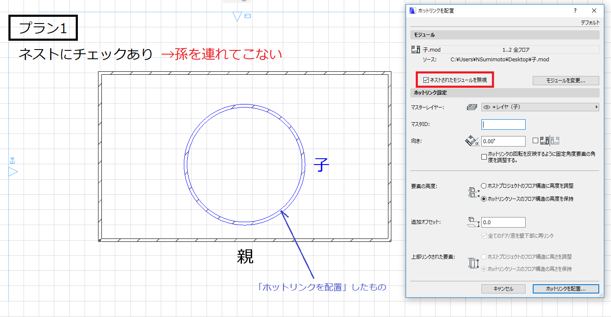The image size is (611, 317).
Task: Click the モジュールを変更... button
Action: (566, 80)
